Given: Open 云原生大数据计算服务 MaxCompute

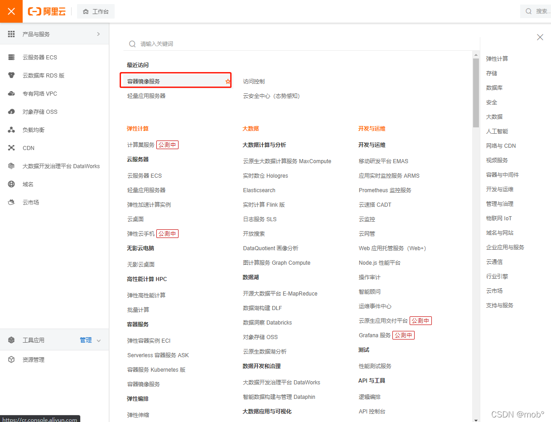Looking at the screenshot, I should pyautogui.click(x=287, y=161).
